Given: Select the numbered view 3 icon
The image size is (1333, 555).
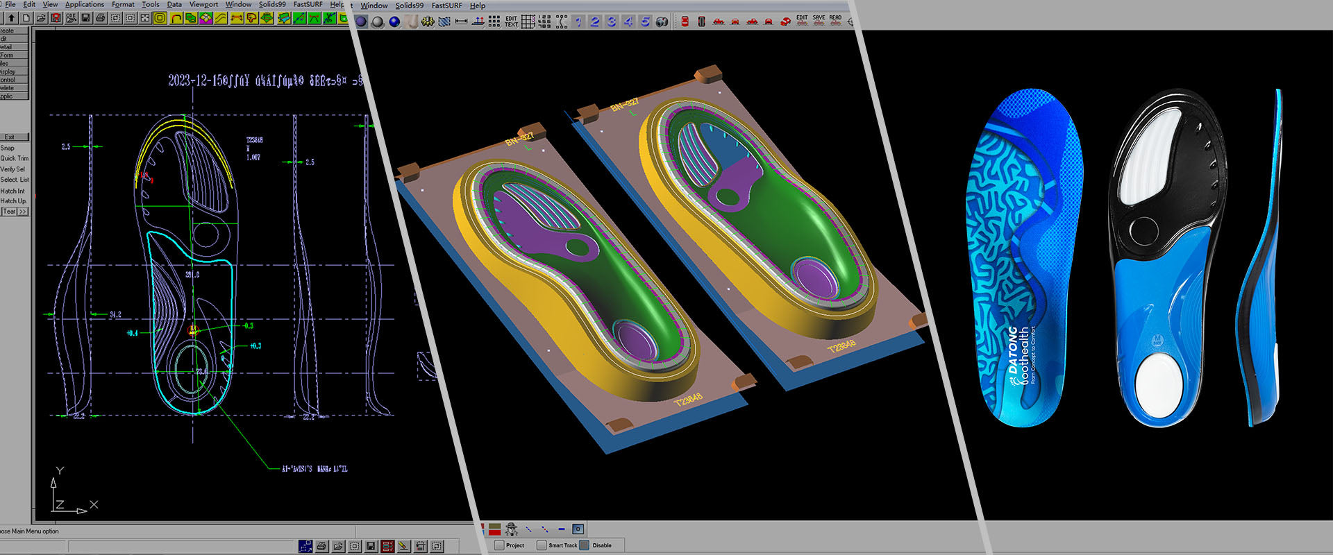Looking at the screenshot, I should click(x=611, y=22).
